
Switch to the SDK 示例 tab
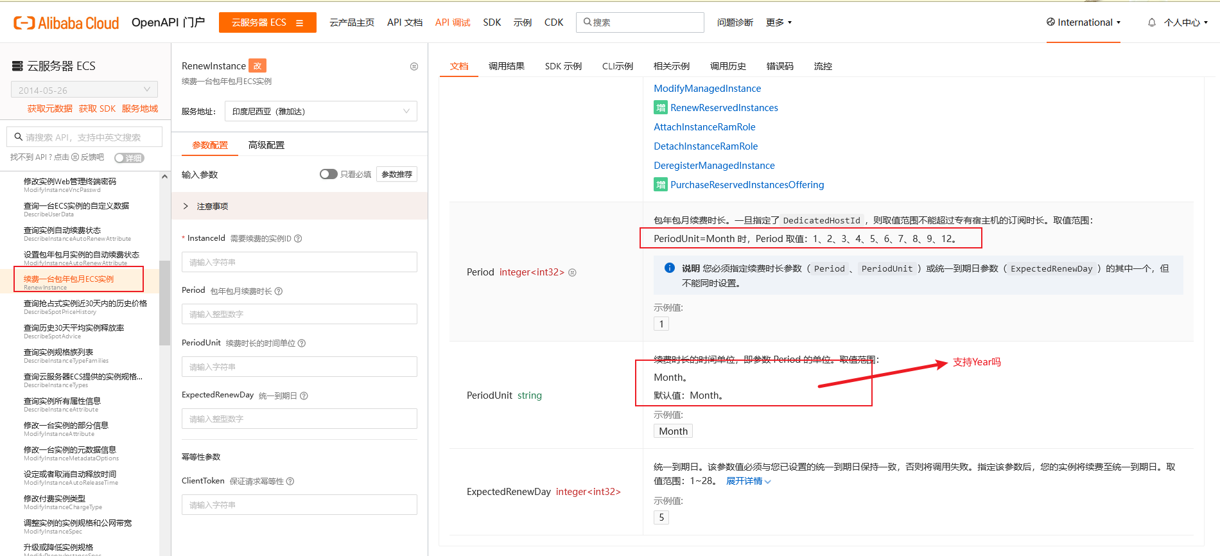click(563, 66)
